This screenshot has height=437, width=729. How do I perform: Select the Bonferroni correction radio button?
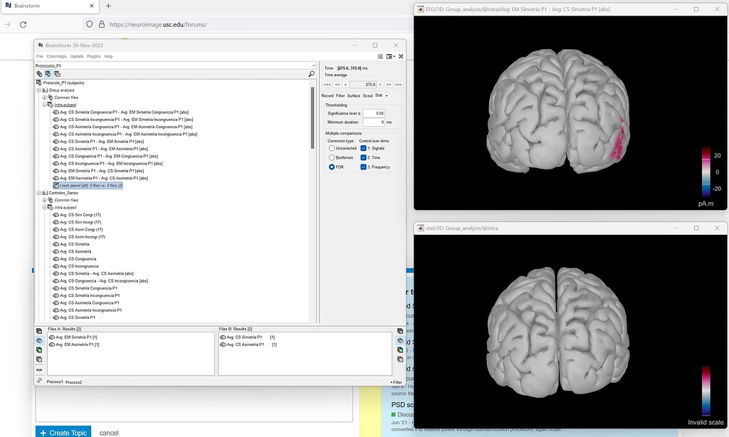tap(332, 157)
